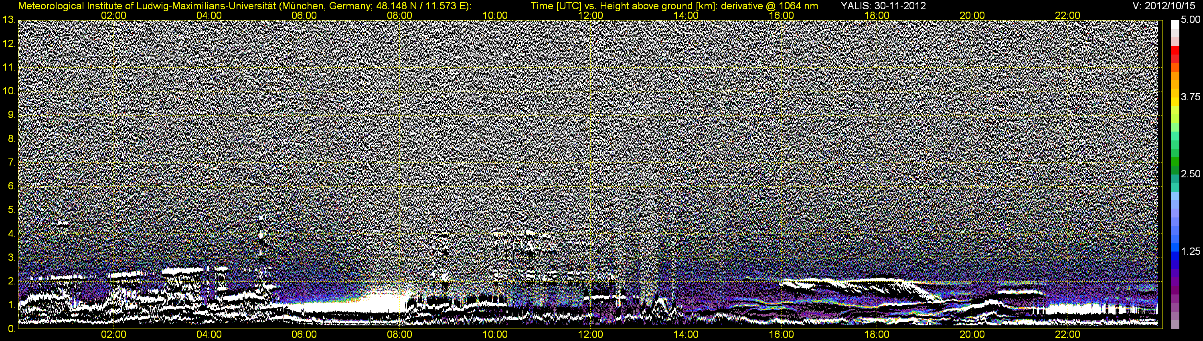The width and height of the screenshot is (1203, 341).
Task: Click the 22:00 label on the top time axis
Action: [x=1067, y=15]
